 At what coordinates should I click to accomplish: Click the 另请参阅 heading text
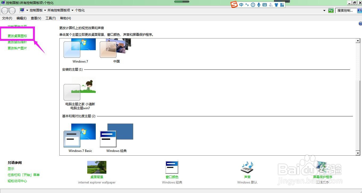click(x=15, y=163)
